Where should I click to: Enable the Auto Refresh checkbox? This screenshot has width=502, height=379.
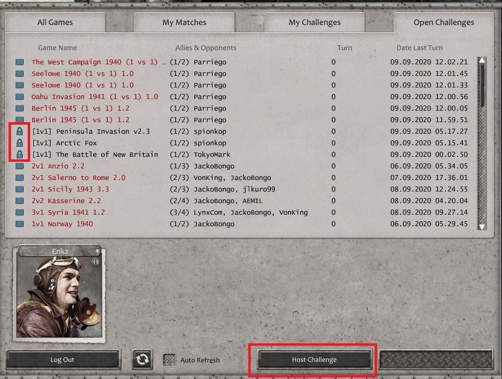[x=171, y=360]
